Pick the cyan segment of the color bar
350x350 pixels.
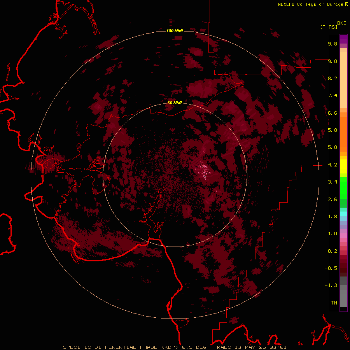tap(343, 214)
